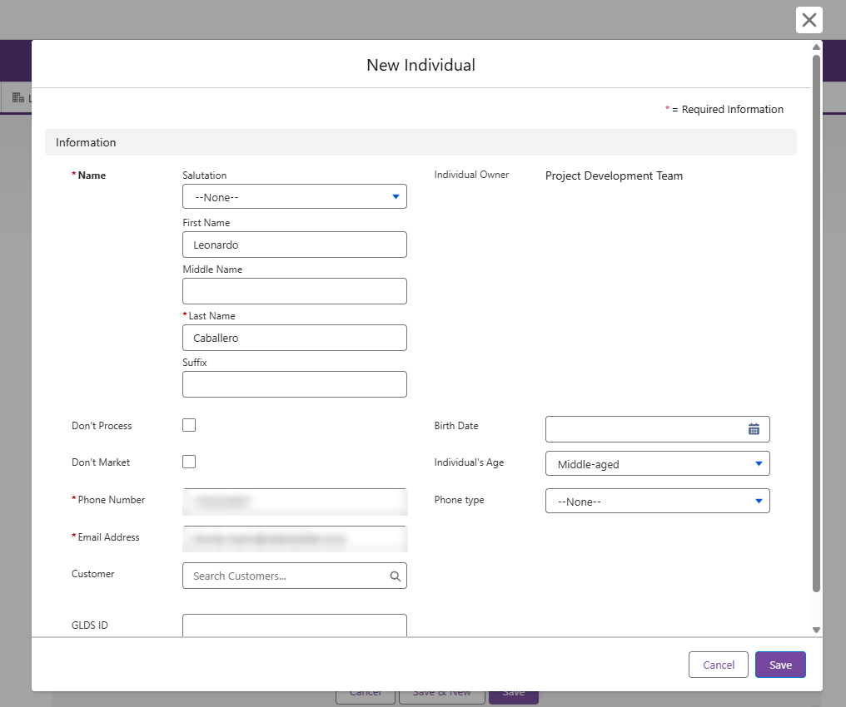Click the Phone Number field
The height and width of the screenshot is (707, 846).
tap(295, 502)
